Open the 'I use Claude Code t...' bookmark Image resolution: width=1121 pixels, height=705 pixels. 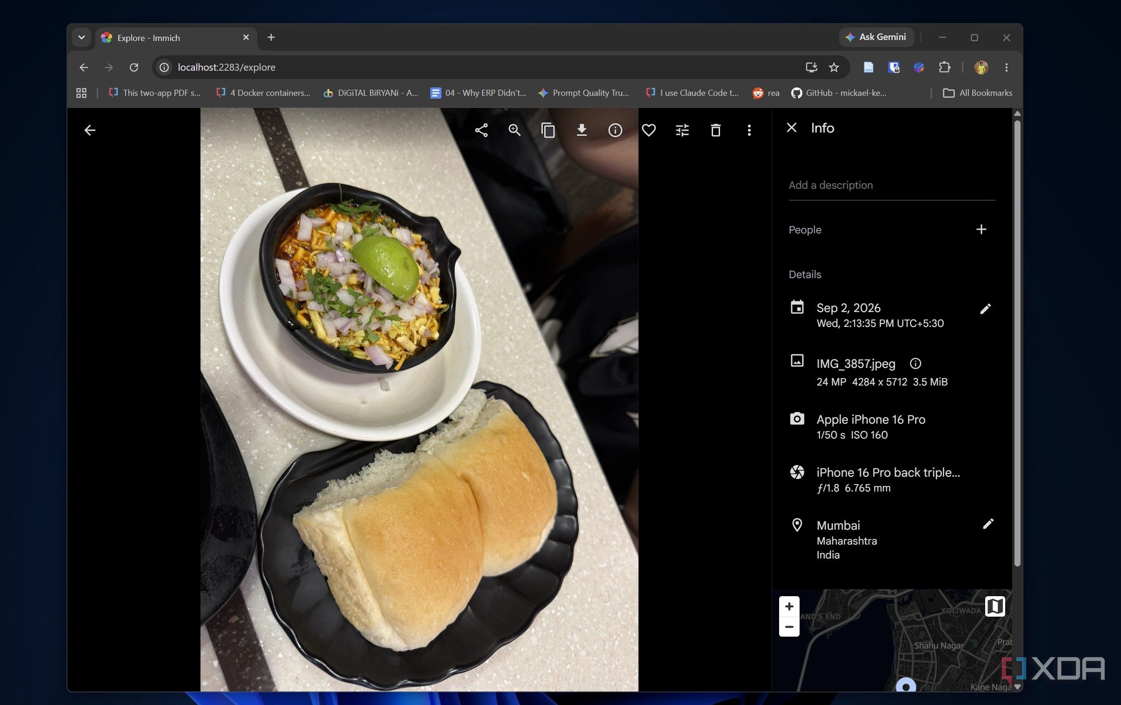[692, 93]
